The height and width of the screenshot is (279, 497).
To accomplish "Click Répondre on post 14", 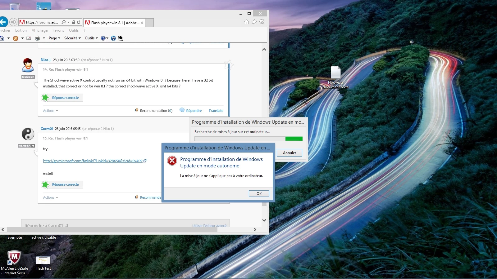I will point(191,110).
